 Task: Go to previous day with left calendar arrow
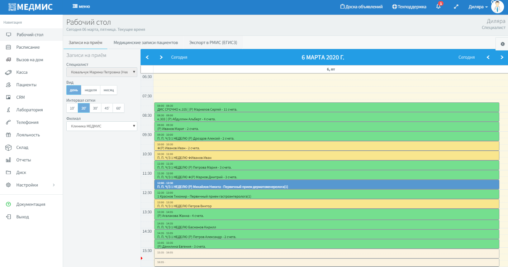coord(147,57)
